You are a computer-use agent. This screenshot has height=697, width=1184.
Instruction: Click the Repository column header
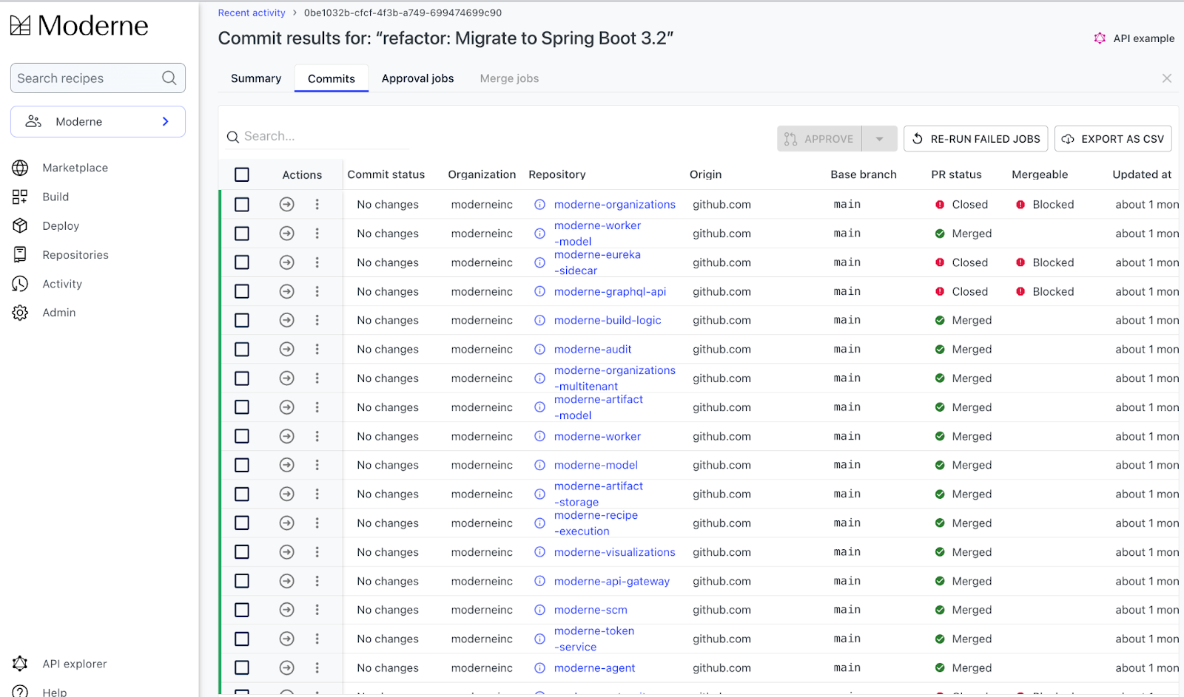557,174
